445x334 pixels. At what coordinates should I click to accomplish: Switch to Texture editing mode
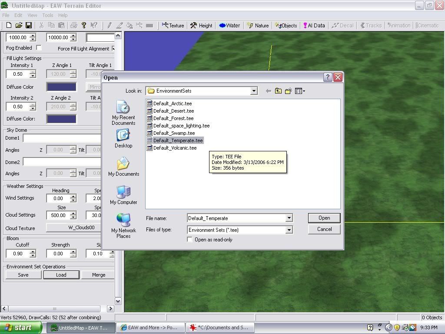pyautogui.click(x=173, y=26)
